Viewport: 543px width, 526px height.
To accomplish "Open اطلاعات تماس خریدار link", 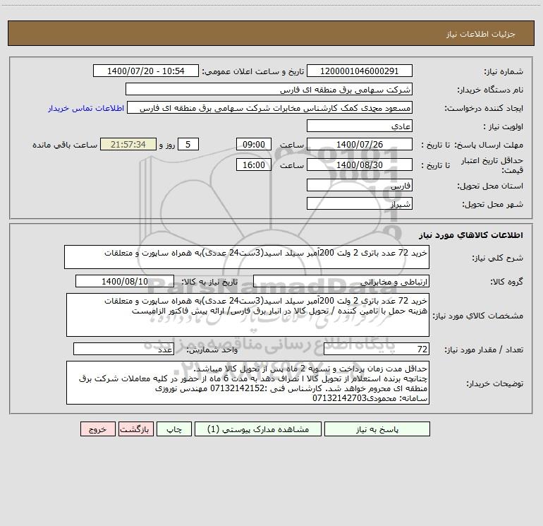I will [86, 108].
